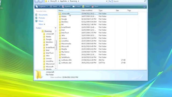This screenshot has height=97, width=172.
Task: Select the Adobe folder icon in file list
Action: click(x=60, y=16)
